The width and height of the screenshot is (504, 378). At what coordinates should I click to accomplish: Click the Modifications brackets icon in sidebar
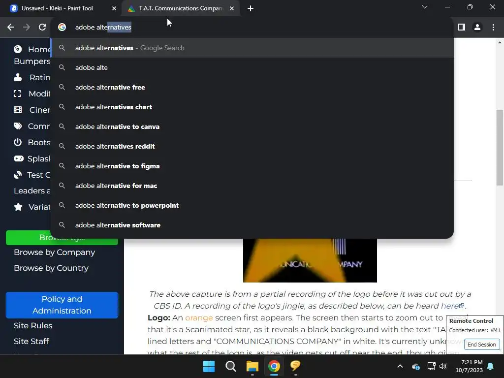(x=17, y=94)
